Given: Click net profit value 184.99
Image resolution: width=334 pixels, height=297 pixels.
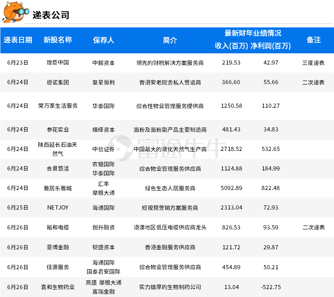Looking at the screenshot, I should (271, 169).
